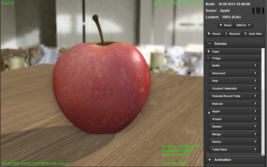Load the Crochet Tablecloth scene
267x167 pixels.
click(233, 88)
